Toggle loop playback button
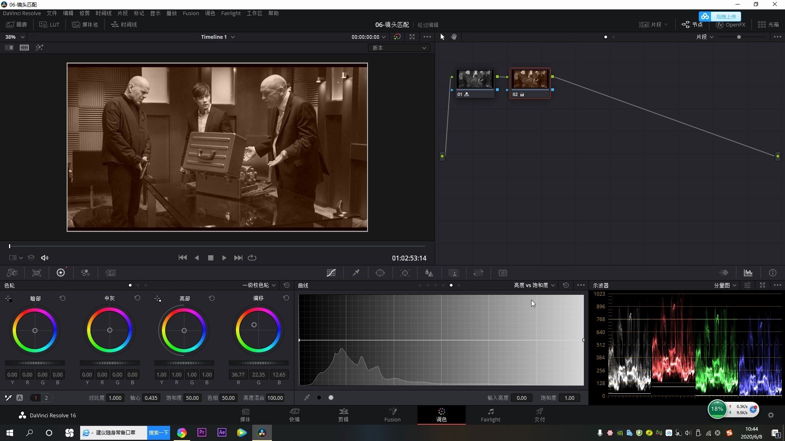The height and width of the screenshot is (441, 785). click(252, 258)
